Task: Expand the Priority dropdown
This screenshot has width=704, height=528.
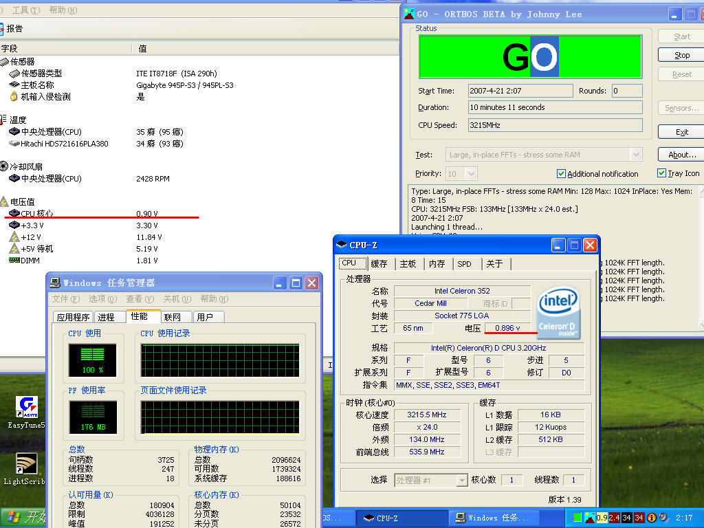Action: click(x=470, y=174)
